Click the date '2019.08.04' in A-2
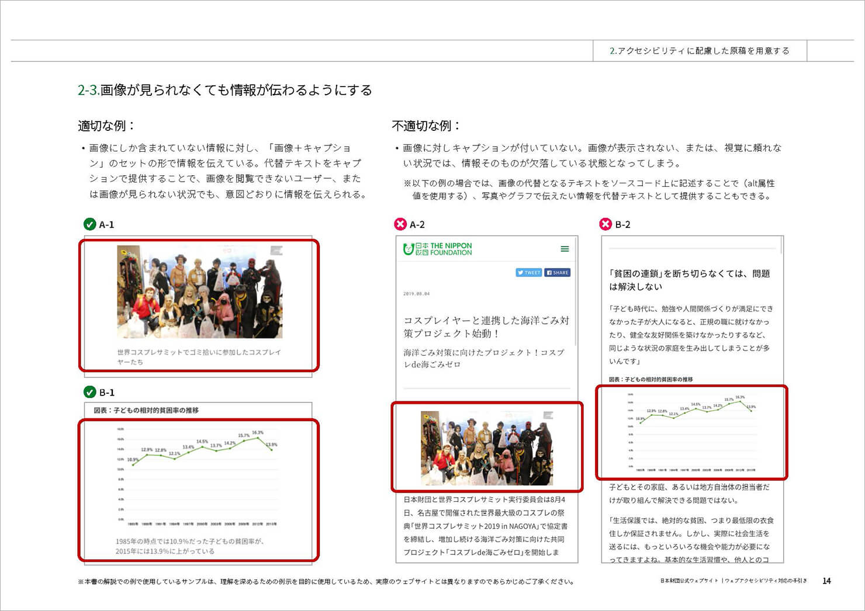This screenshot has width=865, height=611. tap(416, 294)
